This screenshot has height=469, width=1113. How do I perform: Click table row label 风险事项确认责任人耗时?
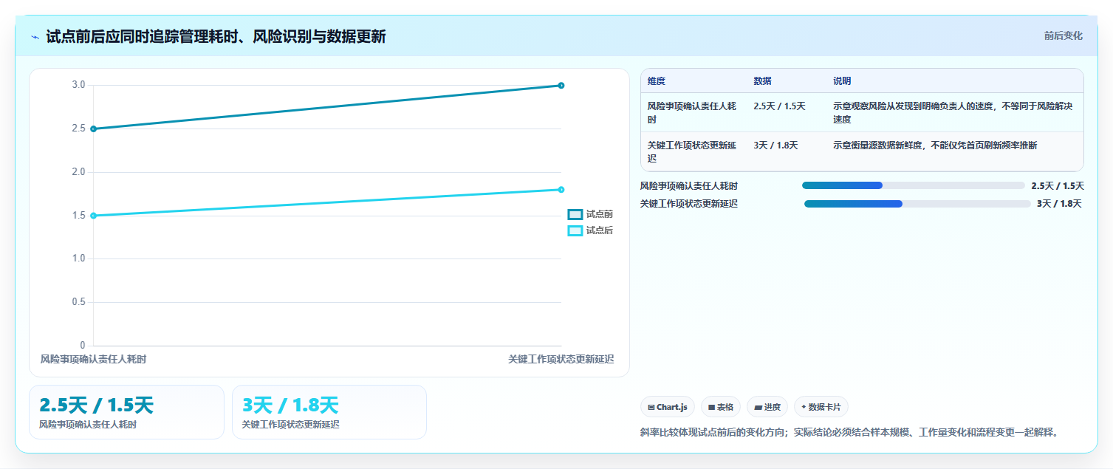tap(692, 113)
